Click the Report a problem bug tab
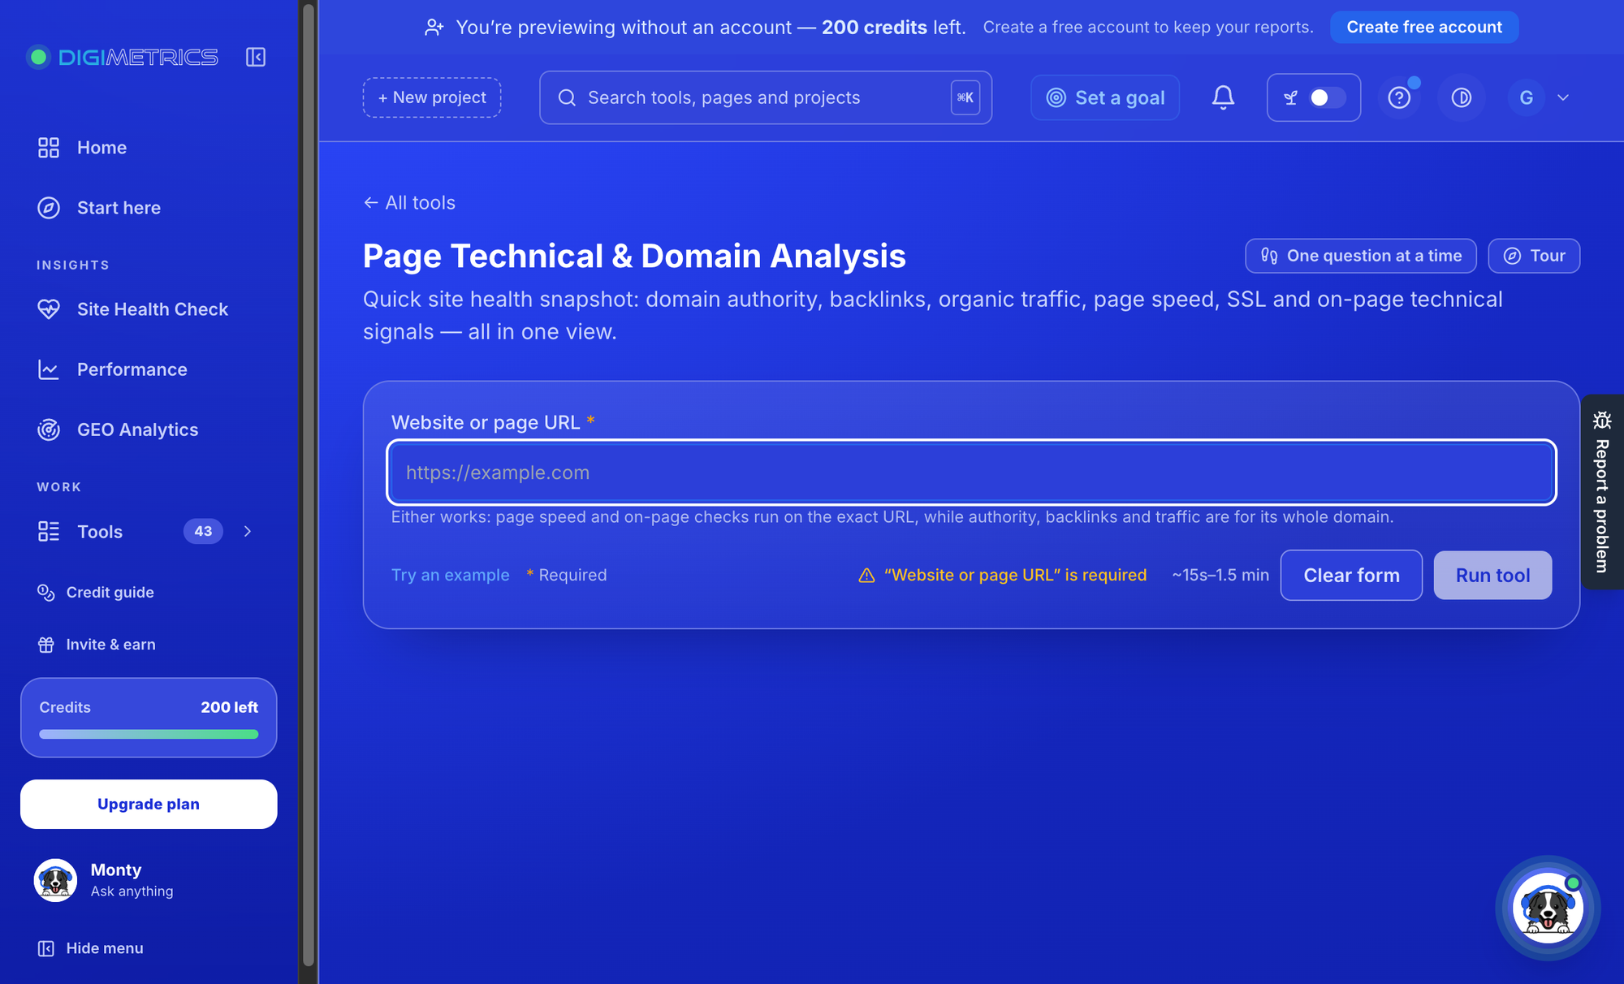 pyautogui.click(x=1602, y=492)
